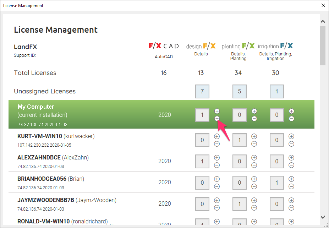The height and width of the screenshot is (228, 329).
Task: Click ALEXZAHNDBCE design F/X count field
Action: tap(202, 161)
